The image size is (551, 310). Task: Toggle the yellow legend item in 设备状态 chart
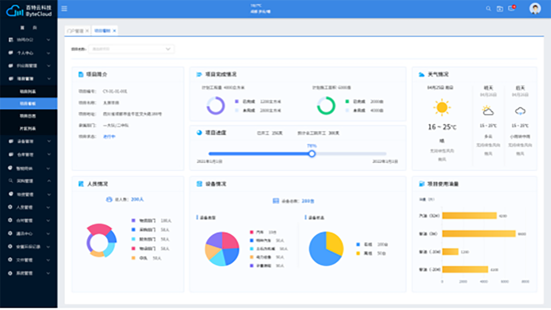tap(358, 253)
